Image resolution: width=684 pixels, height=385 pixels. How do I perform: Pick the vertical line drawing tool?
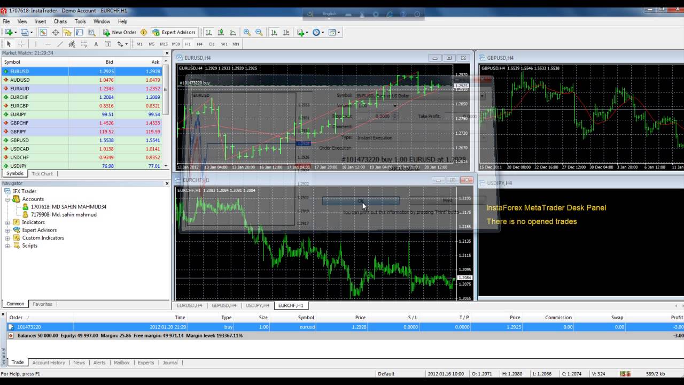click(x=36, y=44)
